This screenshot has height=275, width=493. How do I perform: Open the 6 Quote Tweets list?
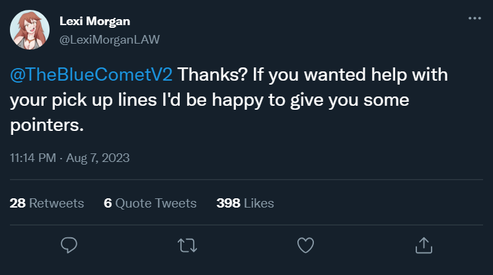coord(150,203)
